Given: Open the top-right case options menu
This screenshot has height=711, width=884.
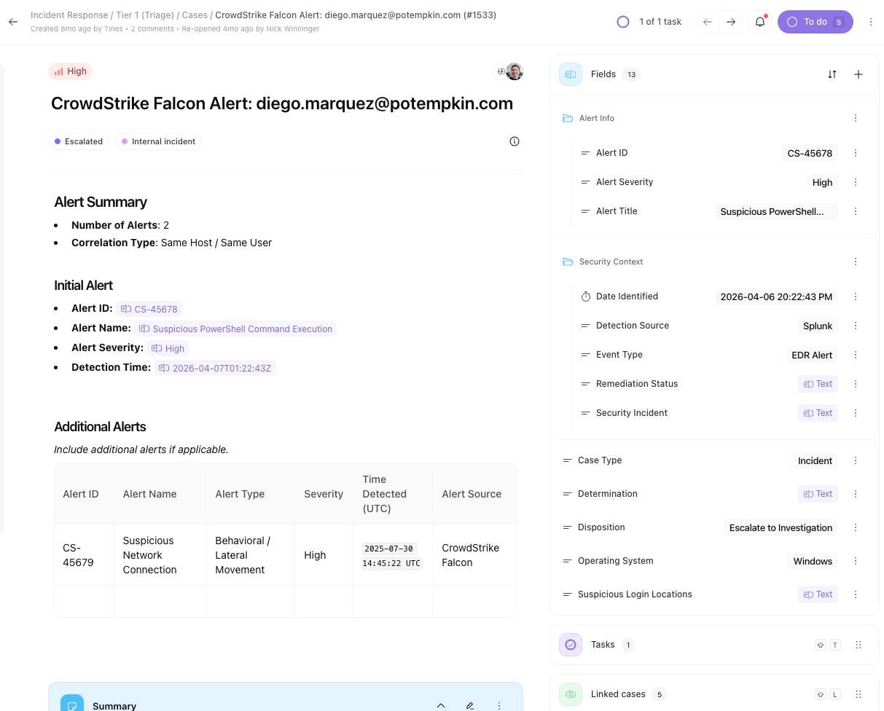Looking at the screenshot, I should pos(871,22).
